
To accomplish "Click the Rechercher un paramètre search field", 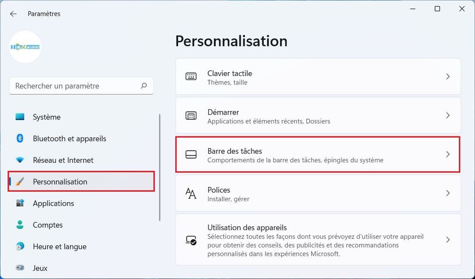I will pyautogui.click(x=81, y=86).
